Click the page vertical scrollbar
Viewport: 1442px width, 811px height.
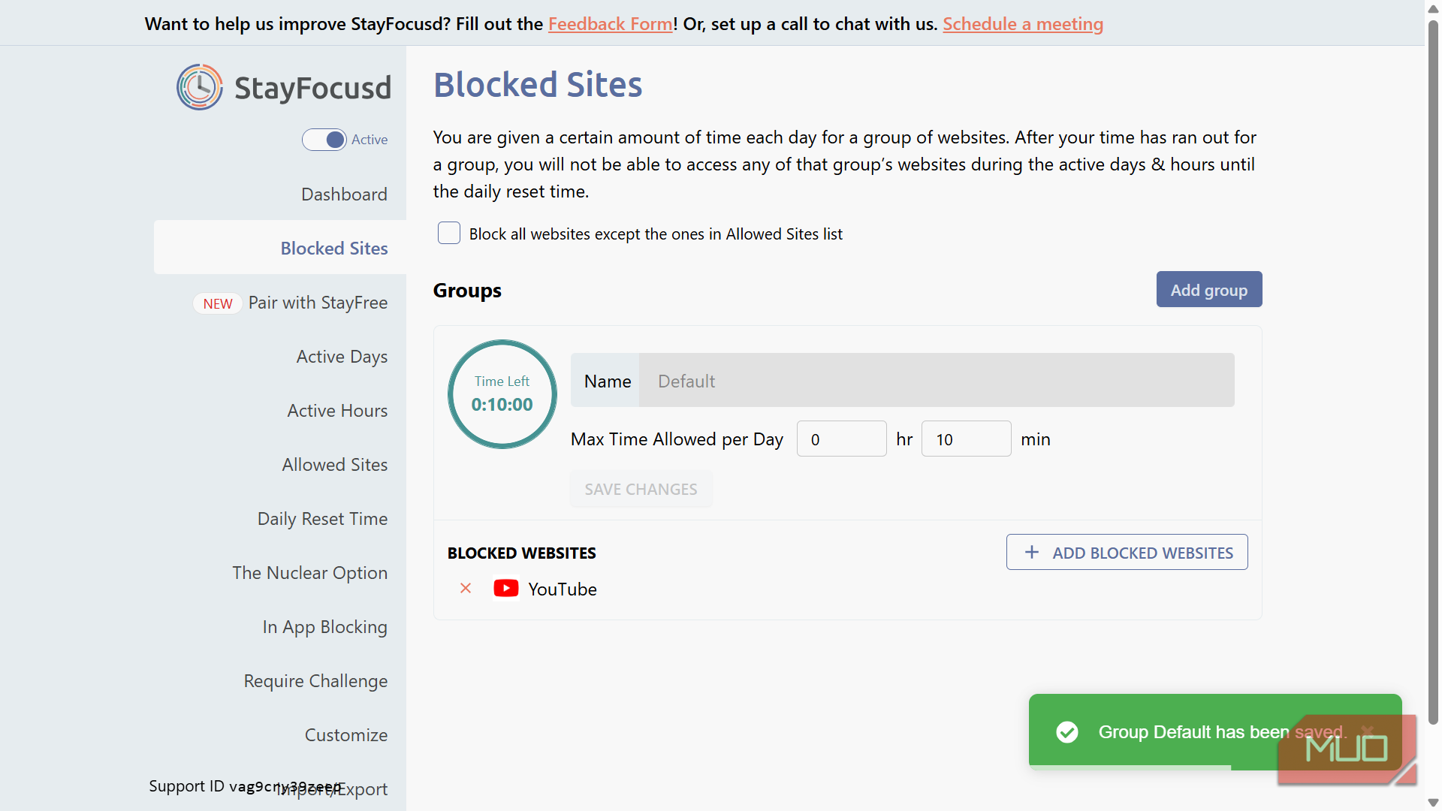(x=1433, y=375)
